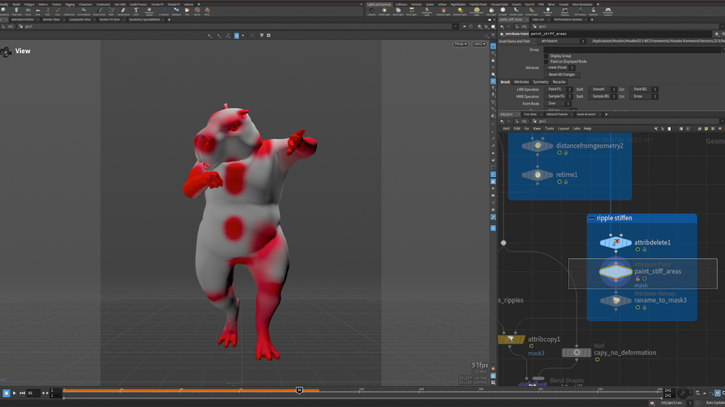Click the paint_stiff_areas node icon
Screen dimensions: 725x407
point(616,273)
